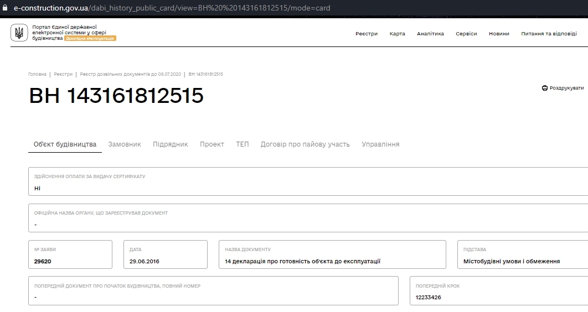Click the value Ні under certificate payment

(37, 189)
